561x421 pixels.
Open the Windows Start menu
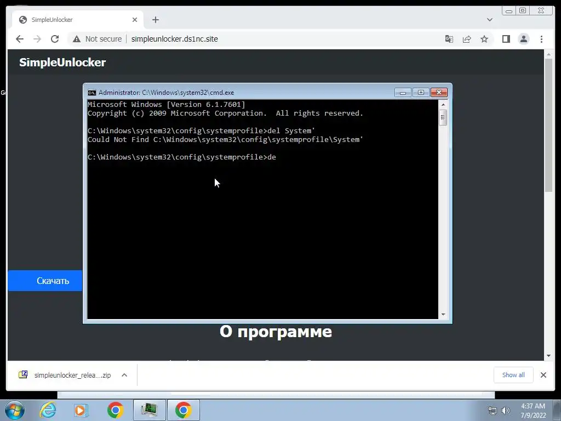tap(15, 410)
